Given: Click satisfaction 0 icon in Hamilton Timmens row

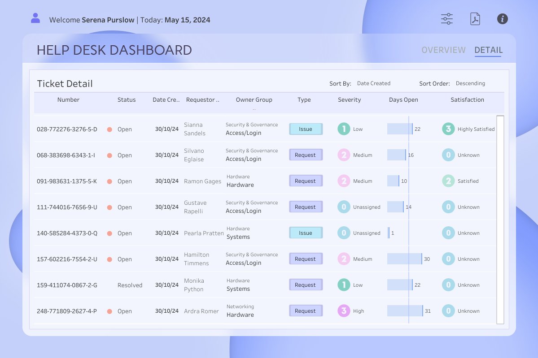Looking at the screenshot, I should coord(448,259).
